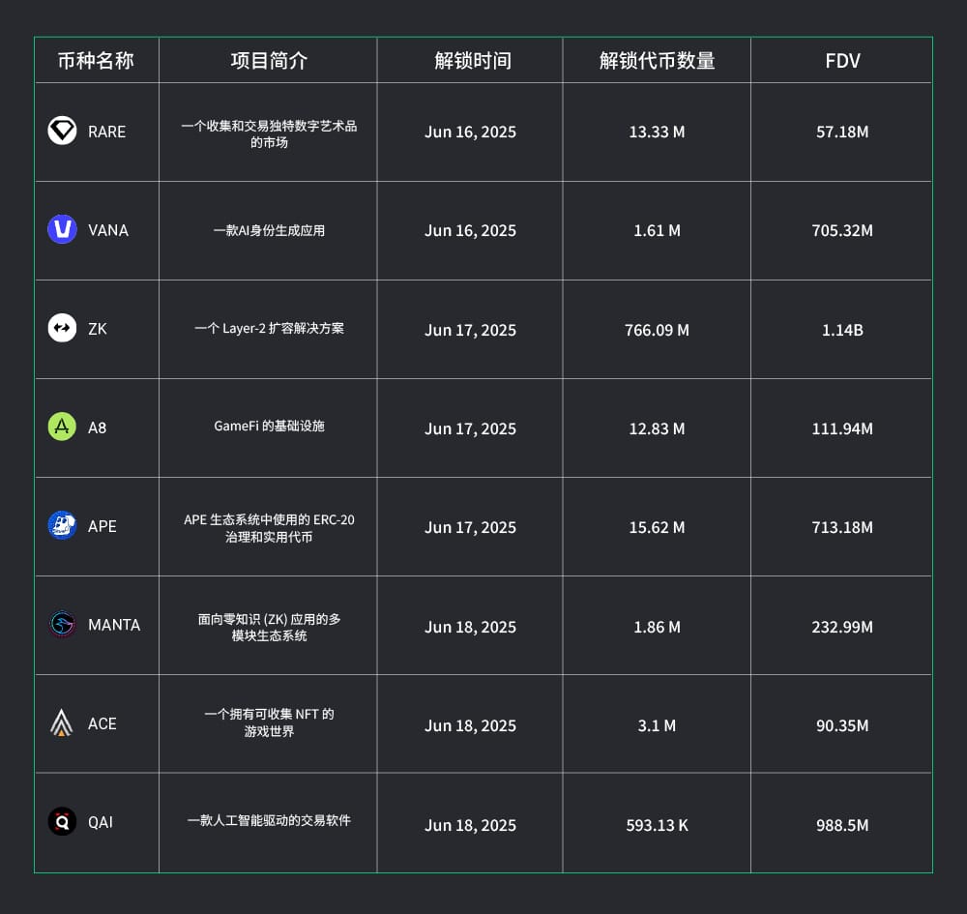Click ZK's FDV value 1.14B
This screenshot has width=967, height=914.
point(842,330)
